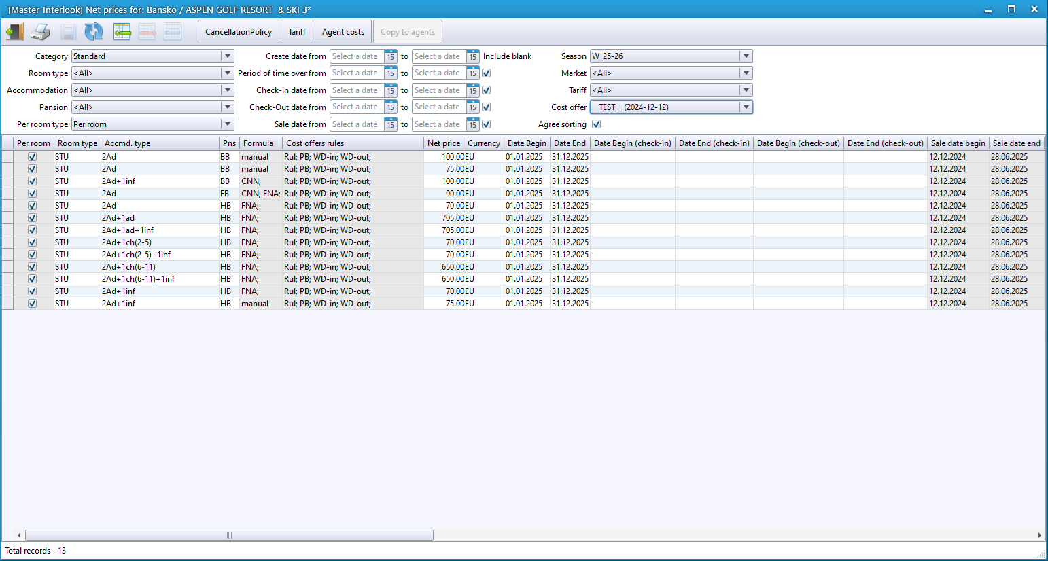Toggle Per room checkbox for 2Ad+1ch(6-11)+1inf row

[32, 279]
